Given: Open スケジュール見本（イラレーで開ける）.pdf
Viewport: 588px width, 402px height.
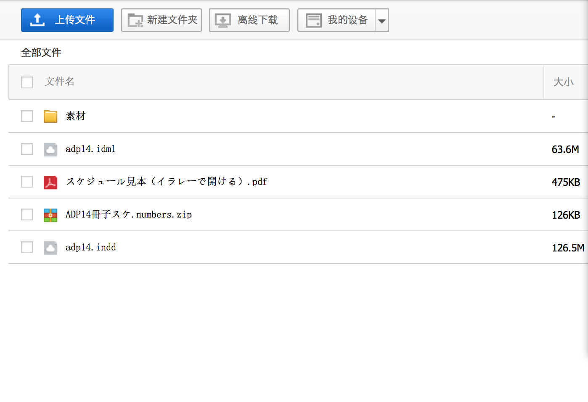Looking at the screenshot, I should click(167, 182).
